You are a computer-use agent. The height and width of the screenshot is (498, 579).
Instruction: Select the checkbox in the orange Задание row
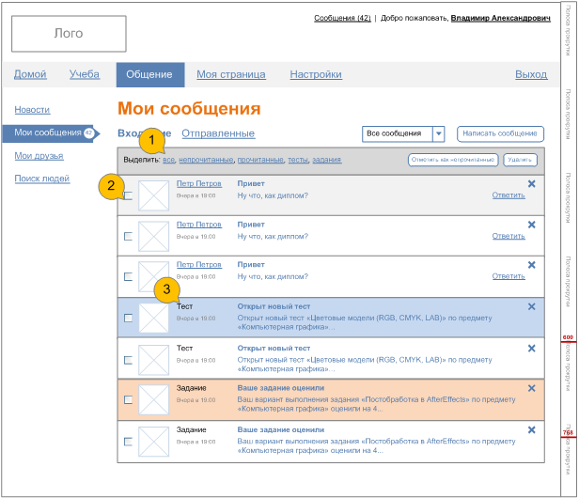pyautogui.click(x=128, y=399)
